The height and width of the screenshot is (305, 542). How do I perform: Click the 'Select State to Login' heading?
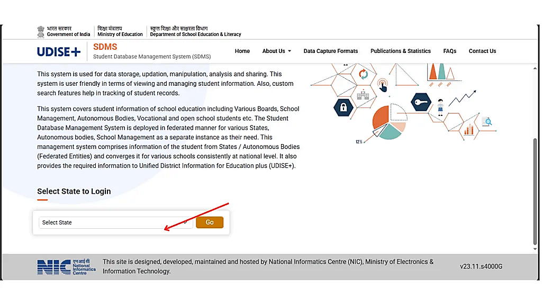[74, 191]
